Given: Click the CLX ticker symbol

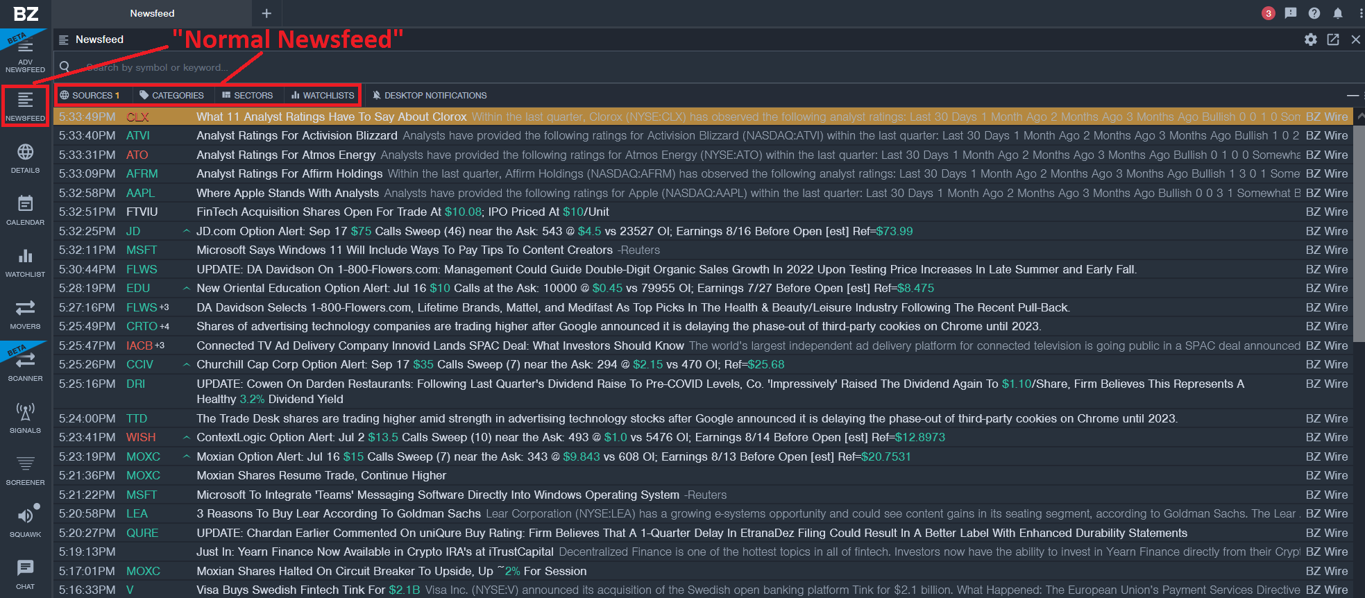Looking at the screenshot, I should (137, 117).
